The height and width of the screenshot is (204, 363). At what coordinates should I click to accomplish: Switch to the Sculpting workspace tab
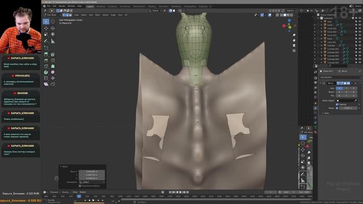[112, 6]
